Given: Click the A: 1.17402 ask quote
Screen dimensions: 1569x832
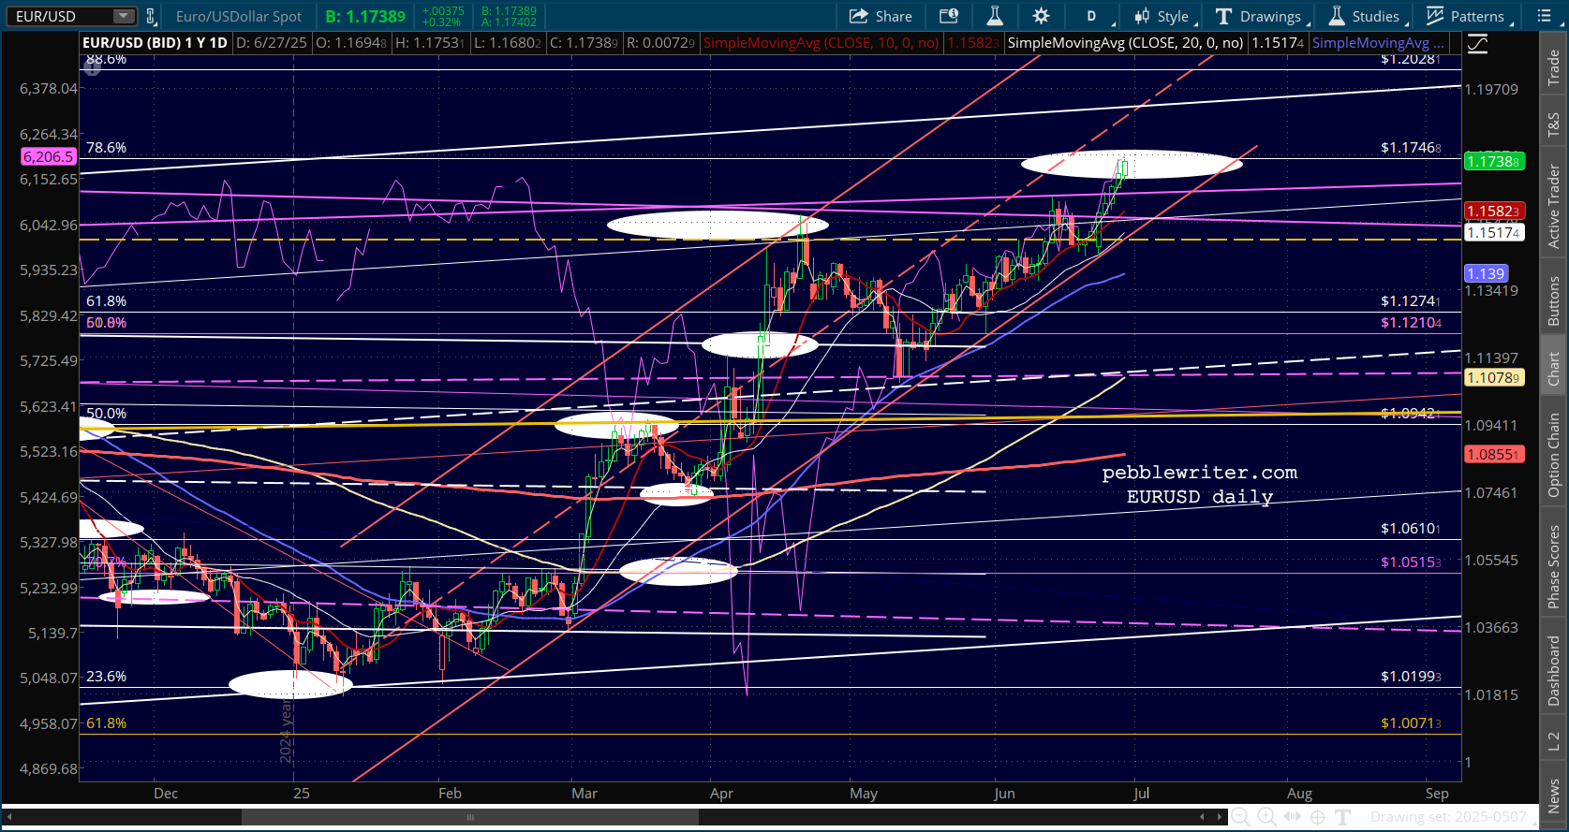Looking at the screenshot, I should 509,22.
